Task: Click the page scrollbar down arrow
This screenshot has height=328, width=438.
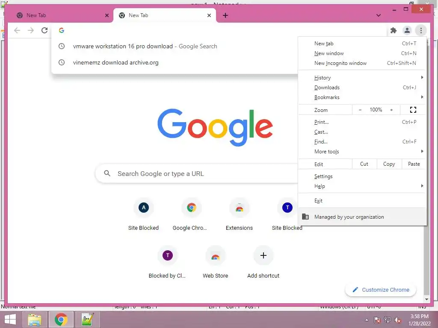Action: [x=426, y=299]
